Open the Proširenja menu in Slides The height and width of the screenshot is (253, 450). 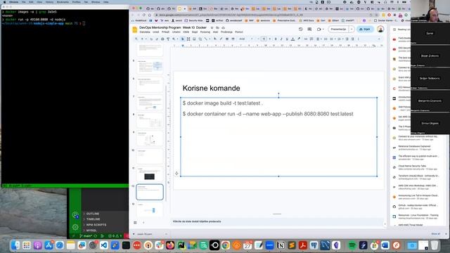[226, 32]
